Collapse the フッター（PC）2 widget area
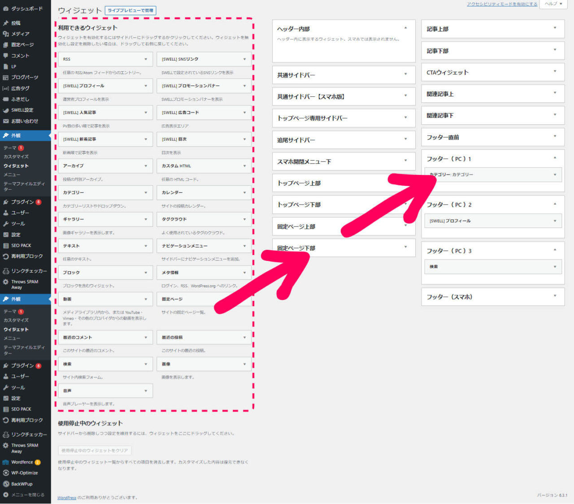Viewport: 574px width, 504px height. point(555,204)
